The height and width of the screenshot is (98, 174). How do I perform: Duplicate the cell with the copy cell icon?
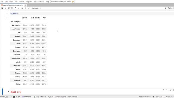(163, 90)
